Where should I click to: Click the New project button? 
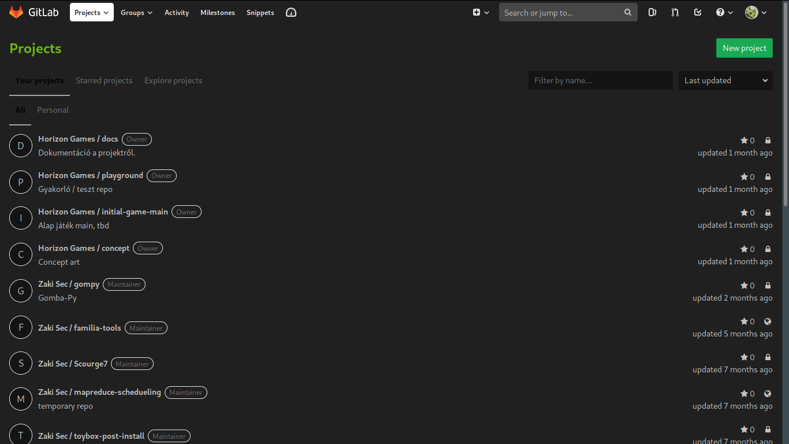(x=744, y=48)
